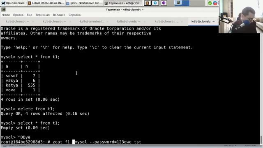Open the Правка menu

[18, 15]
